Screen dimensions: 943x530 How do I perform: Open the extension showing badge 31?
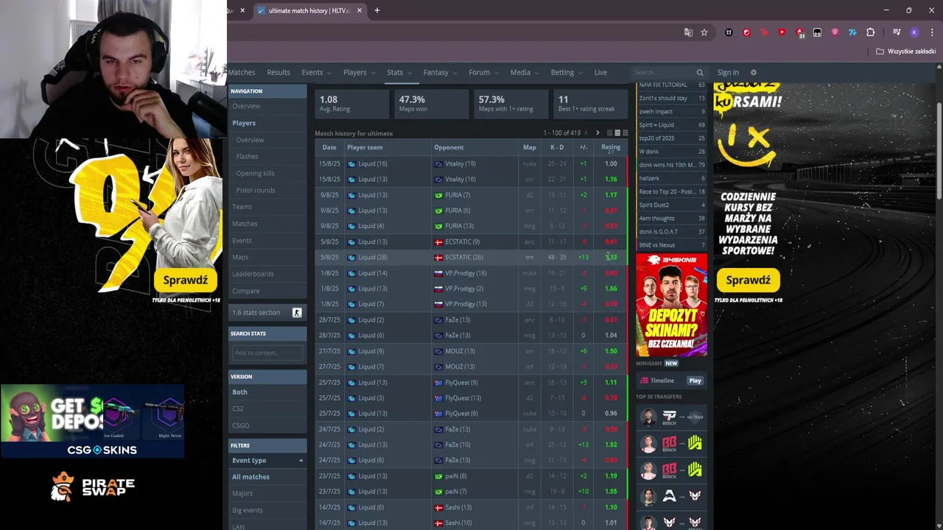[799, 32]
